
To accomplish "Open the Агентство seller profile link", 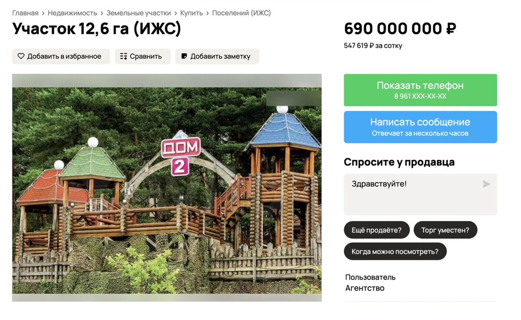I will coord(365,287).
